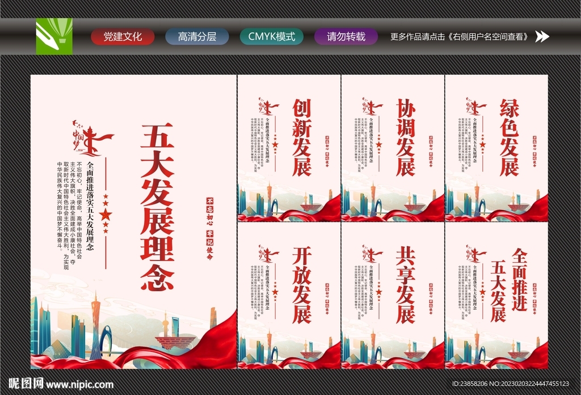Click the www.nipic.com link text

[79, 385]
